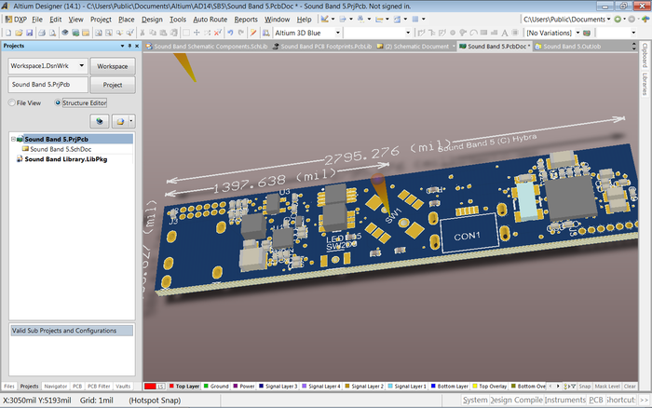Screen dimensions: 652x408
Task: Click the Browse library icon beside the Altium 3D Blue box
Action: 265,33
